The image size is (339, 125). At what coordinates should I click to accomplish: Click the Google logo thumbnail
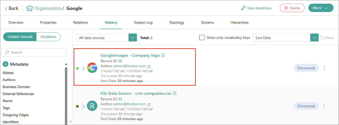pos(92,68)
